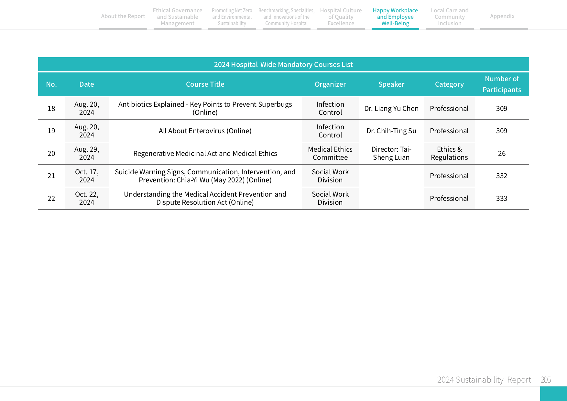Viewport: 567px width, 401px height.
Task: Click Understanding the Medical Accident Prevention title
Action: pyautogui.click(x=205, y=198)
